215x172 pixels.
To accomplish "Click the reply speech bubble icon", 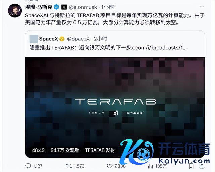I will tap(28, 166).
